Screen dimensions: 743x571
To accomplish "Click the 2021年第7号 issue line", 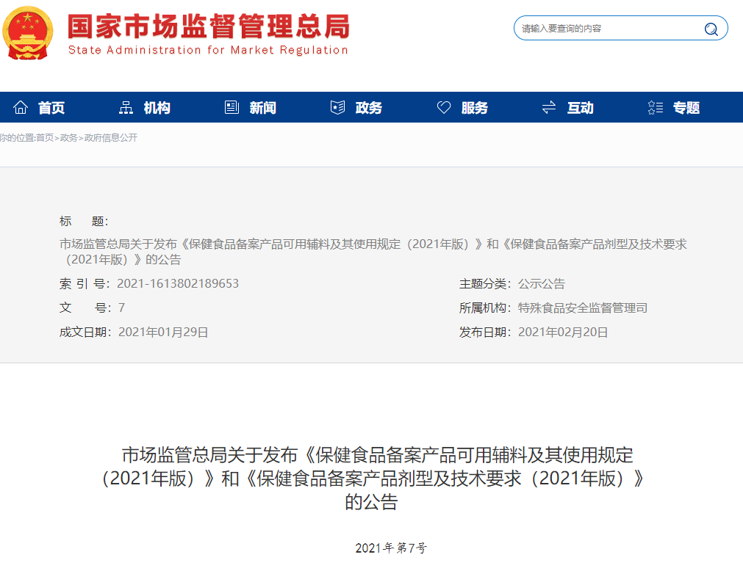I will click(x=391, y=548).
